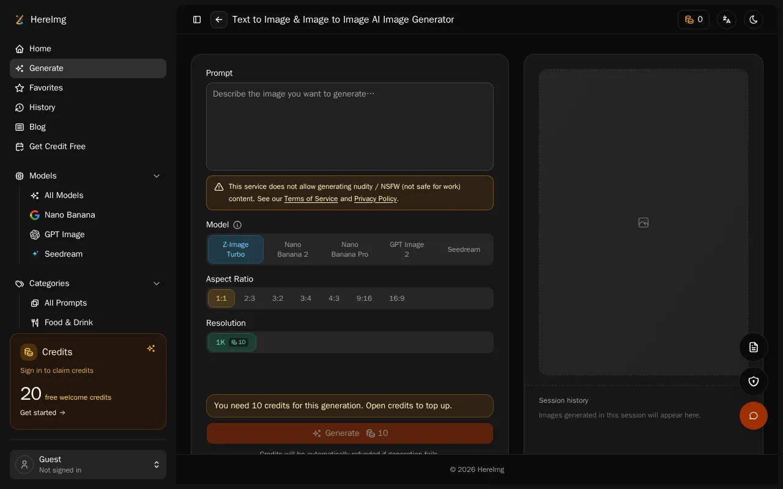Choose 1:1 aspect ratio
The image size is (783, 489).
[221, 298]
